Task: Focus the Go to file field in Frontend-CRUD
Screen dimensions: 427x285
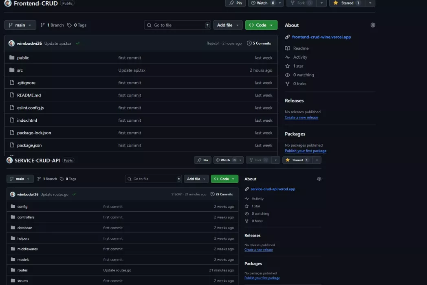Action: click(177, 25)
